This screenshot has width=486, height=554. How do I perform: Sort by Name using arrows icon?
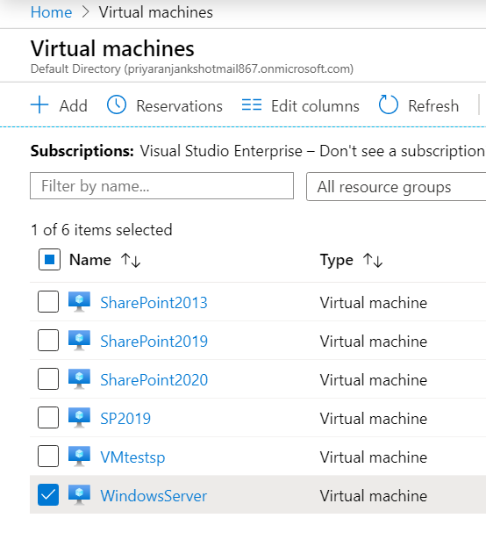(x=131, y=260)
